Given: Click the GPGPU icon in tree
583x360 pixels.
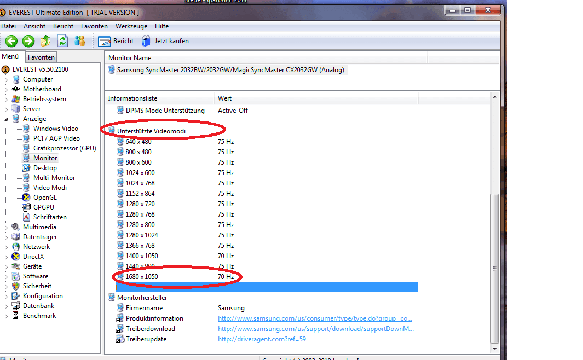Looking at the screenshot, I should pyautogui.click(x=26, y=207).
